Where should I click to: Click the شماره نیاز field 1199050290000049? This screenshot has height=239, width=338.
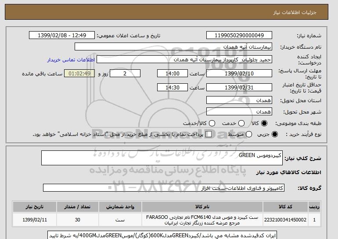tap(239, 36)
